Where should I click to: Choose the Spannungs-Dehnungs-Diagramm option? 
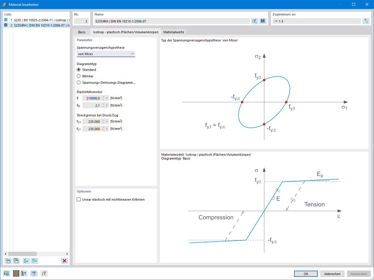point(78,83)
